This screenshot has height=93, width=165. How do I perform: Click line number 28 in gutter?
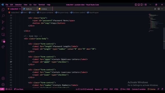click(x=11, y=38)
